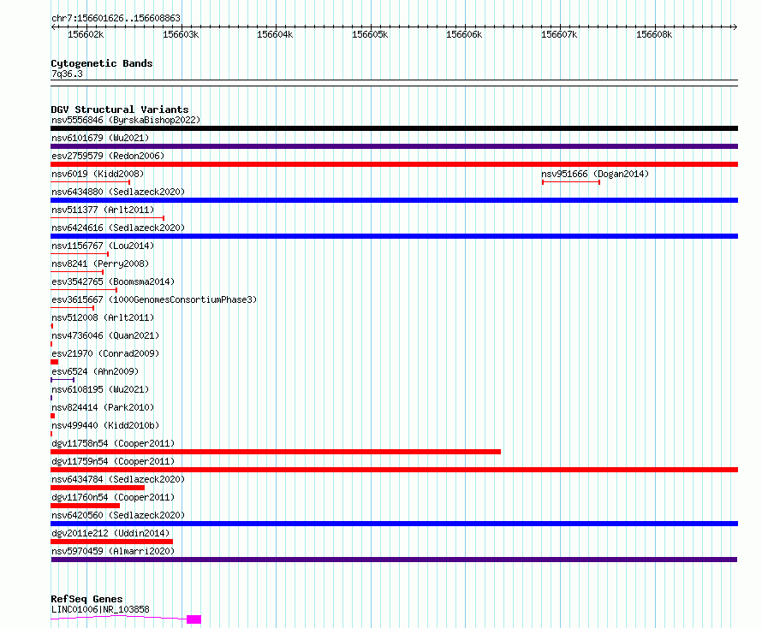Screen dimensions: 762x628
Task: Open esv3542765 (Boomsma2014) variant label
Action: coord(113,281)
